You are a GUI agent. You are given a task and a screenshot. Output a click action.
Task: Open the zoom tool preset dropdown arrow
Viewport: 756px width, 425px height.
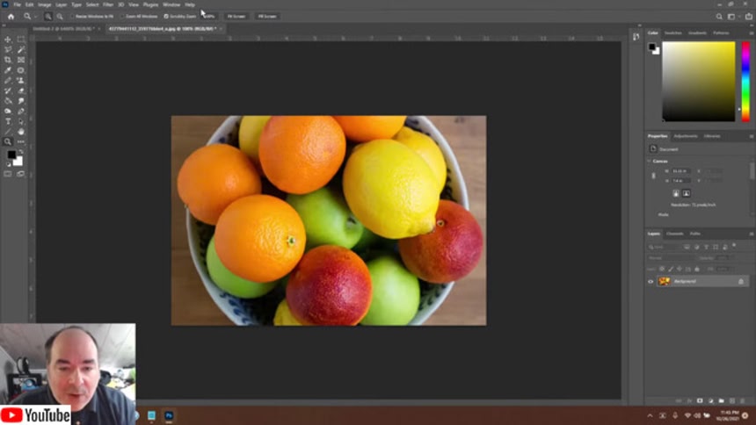pyautogui.click(x=37, y=16)
